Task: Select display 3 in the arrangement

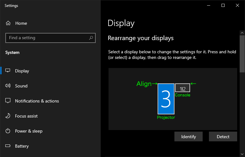Action: pos(166,99)
